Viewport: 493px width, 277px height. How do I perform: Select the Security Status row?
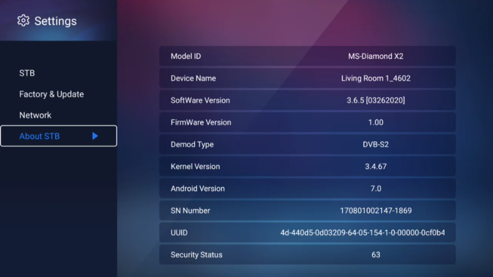coord(307,255)
